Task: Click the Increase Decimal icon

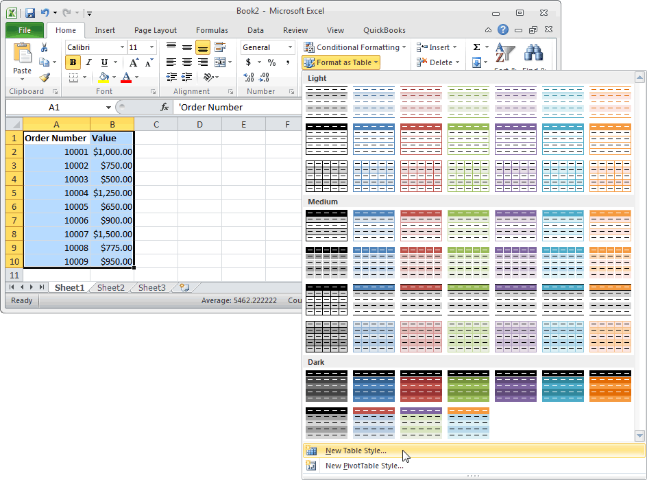Action: click(x=249, y=77)
